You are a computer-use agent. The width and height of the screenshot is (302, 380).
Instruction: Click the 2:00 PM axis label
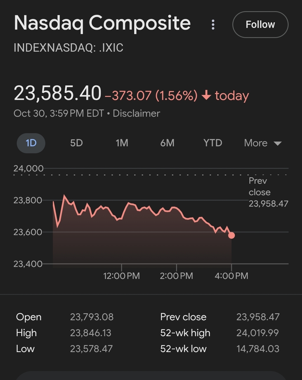(176, 276)
